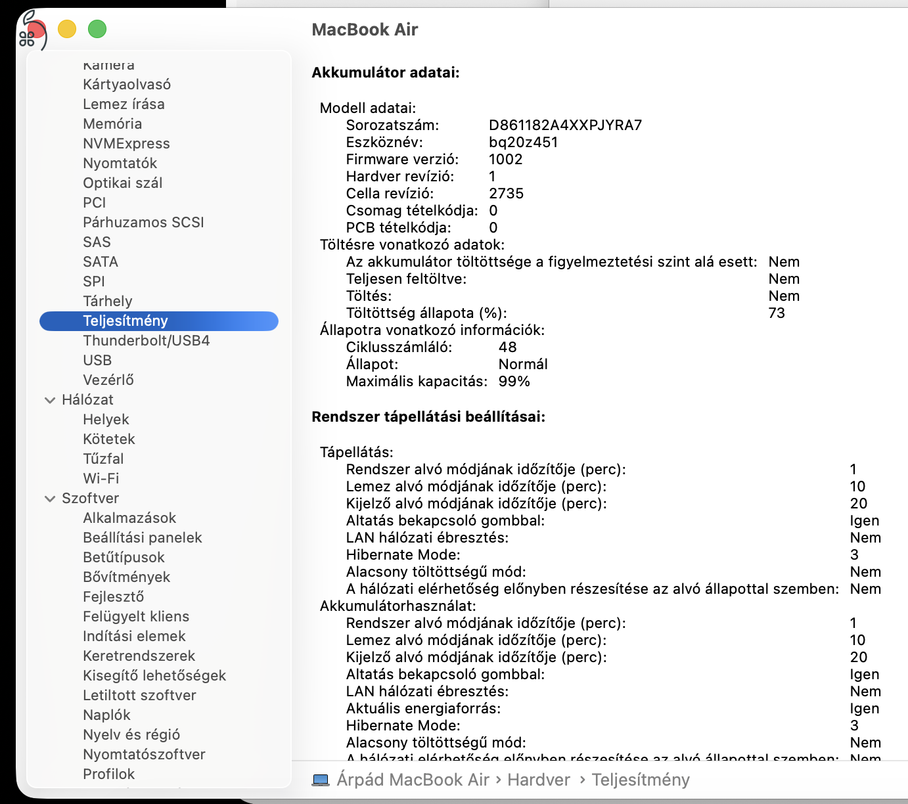The width and height of the screenshot is (908, 804).
Task: Select NVMExpress in the sidebar
Action: 126,143
